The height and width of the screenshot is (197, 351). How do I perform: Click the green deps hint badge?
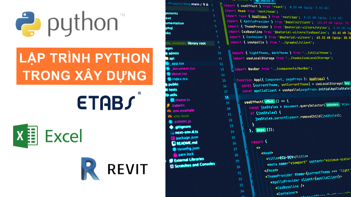tap(261, 130)
